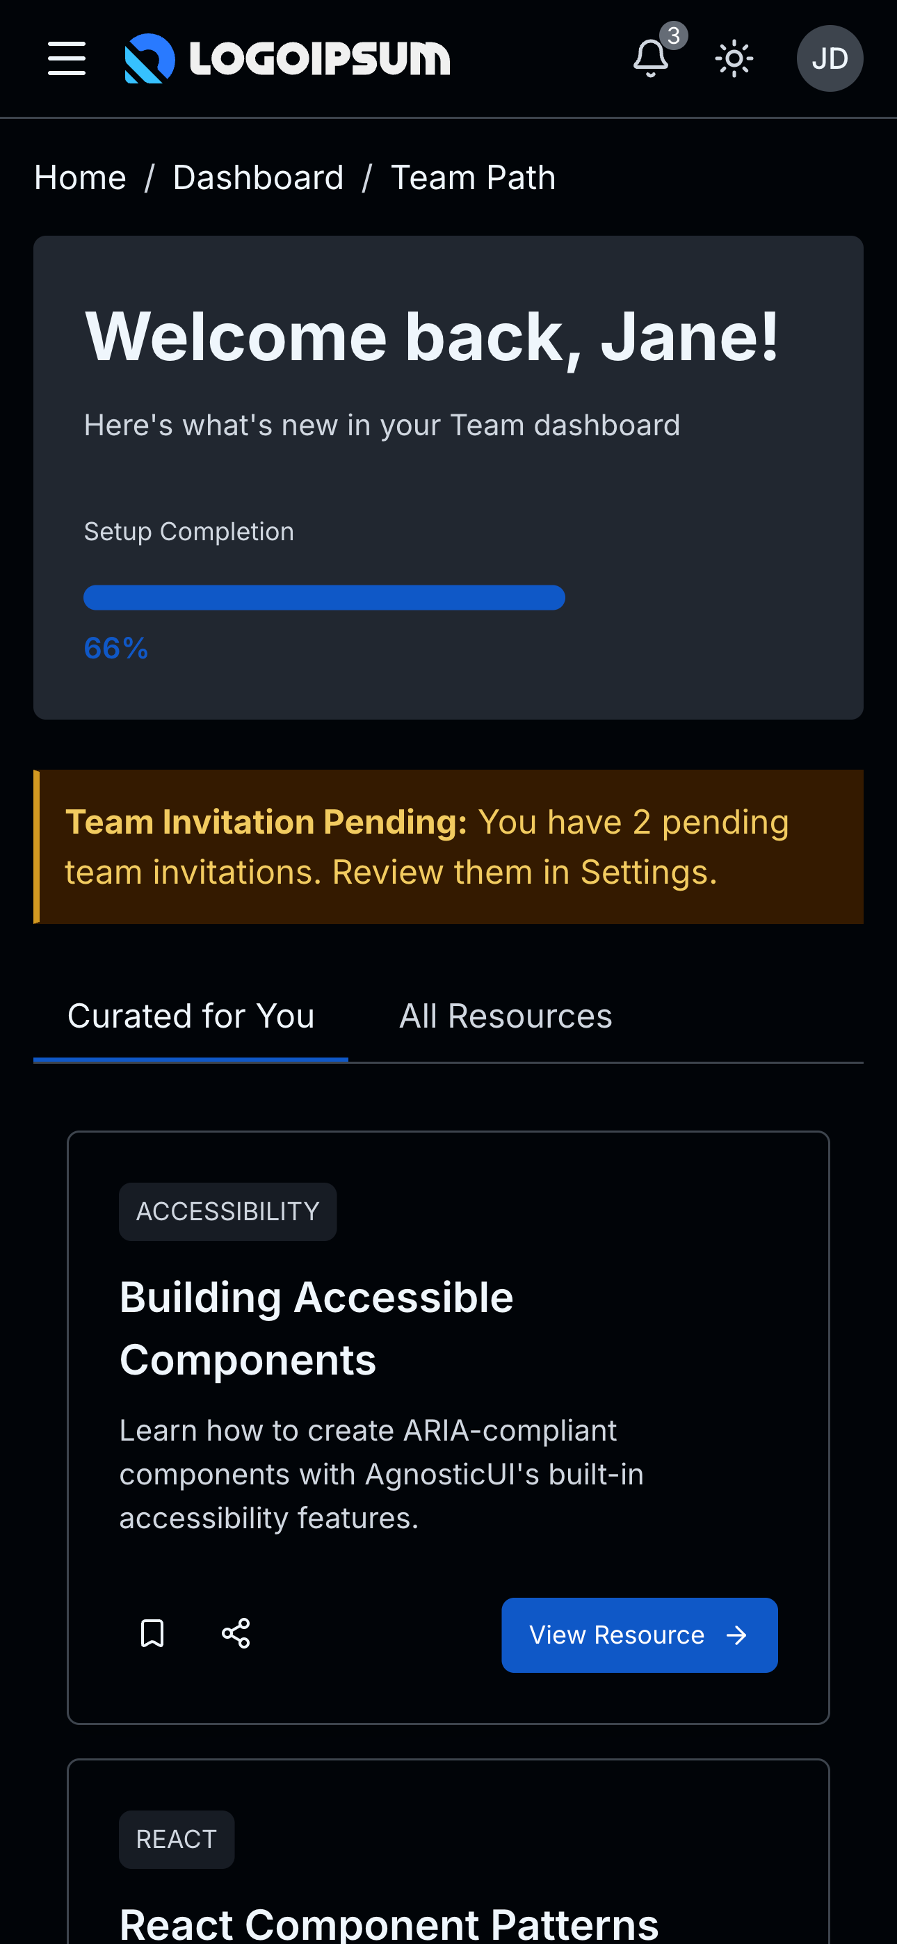Screen dimensions: 897x1944
Task: Navigate to Home via the breadcrumb
Action: click(x=79, y=177)
